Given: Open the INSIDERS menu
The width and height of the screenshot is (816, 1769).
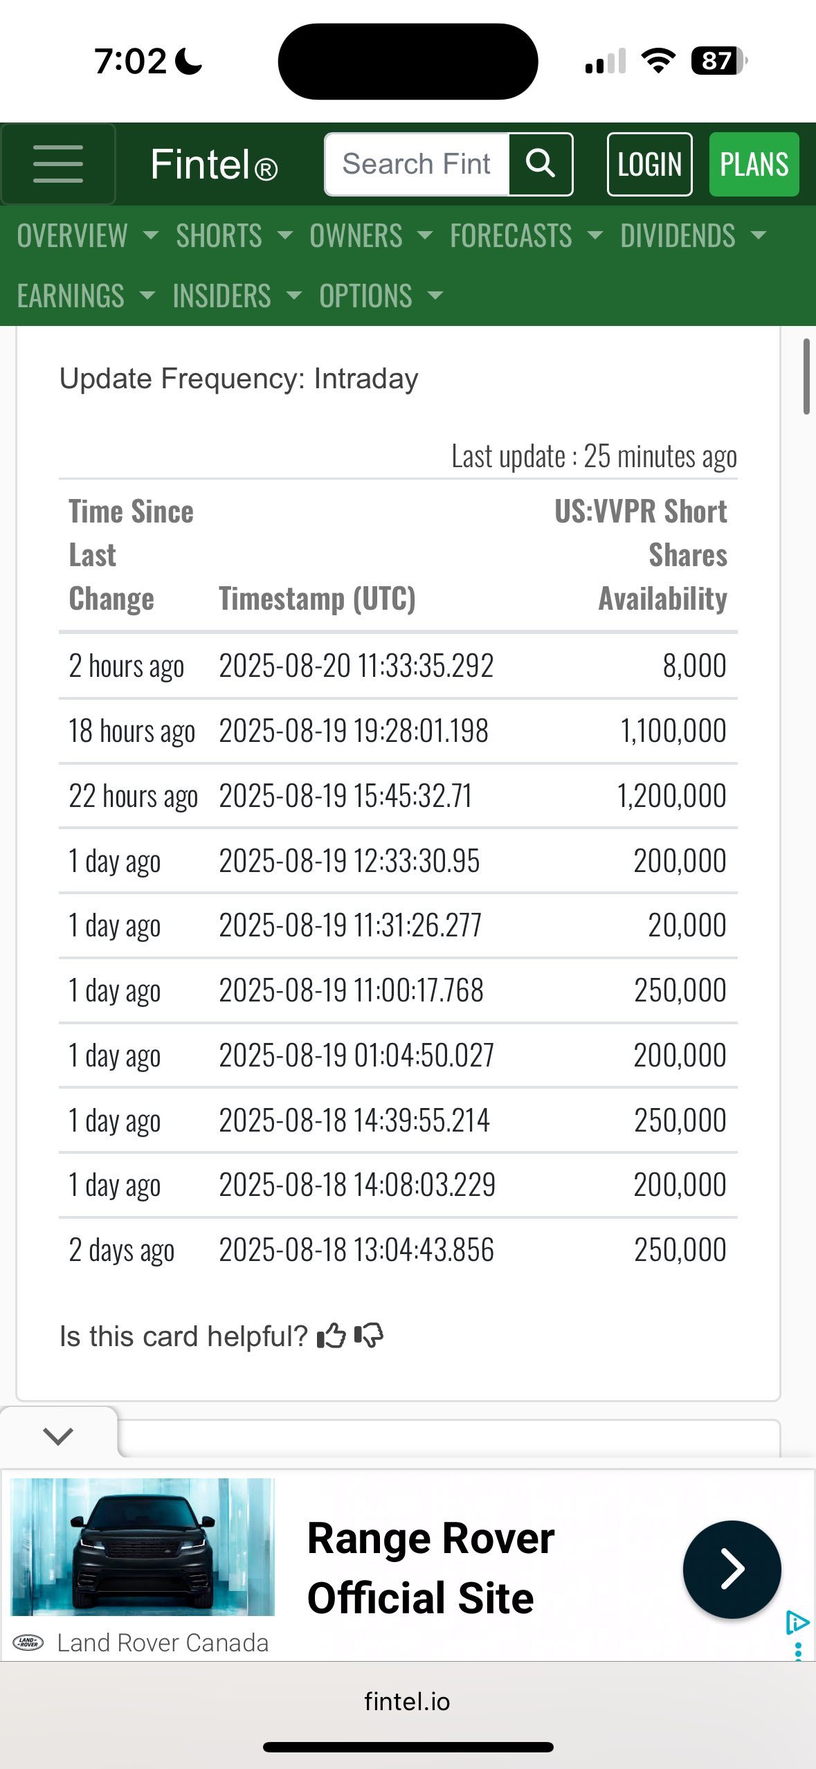Looking at the screenshot, I should coord(237,296).
